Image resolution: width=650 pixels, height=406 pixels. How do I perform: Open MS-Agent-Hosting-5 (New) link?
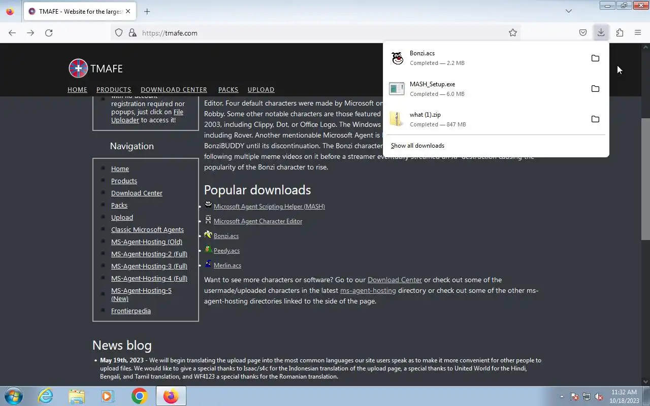[141, 294]
